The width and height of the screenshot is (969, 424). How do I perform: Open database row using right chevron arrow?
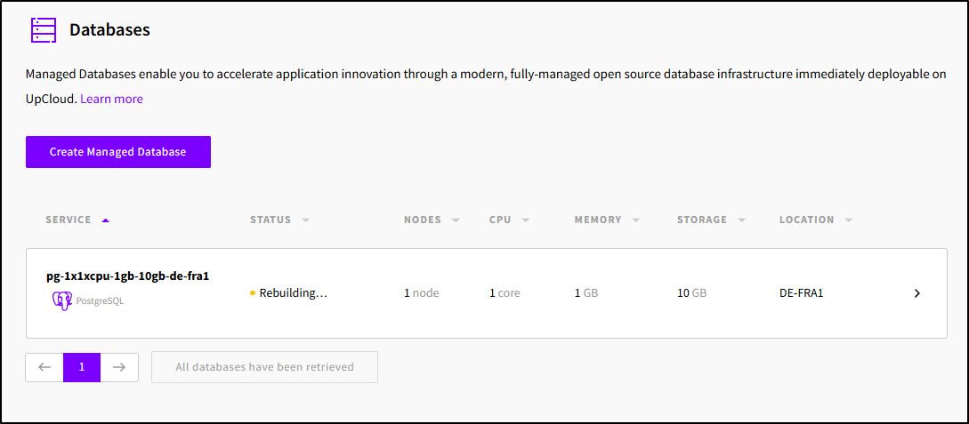click(x=917, y=293)
